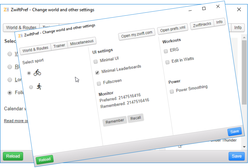Click the Recall monitor button
248x168 pixels.
click(x=135, y=118)
